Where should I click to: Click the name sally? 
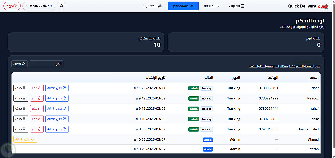315,119
